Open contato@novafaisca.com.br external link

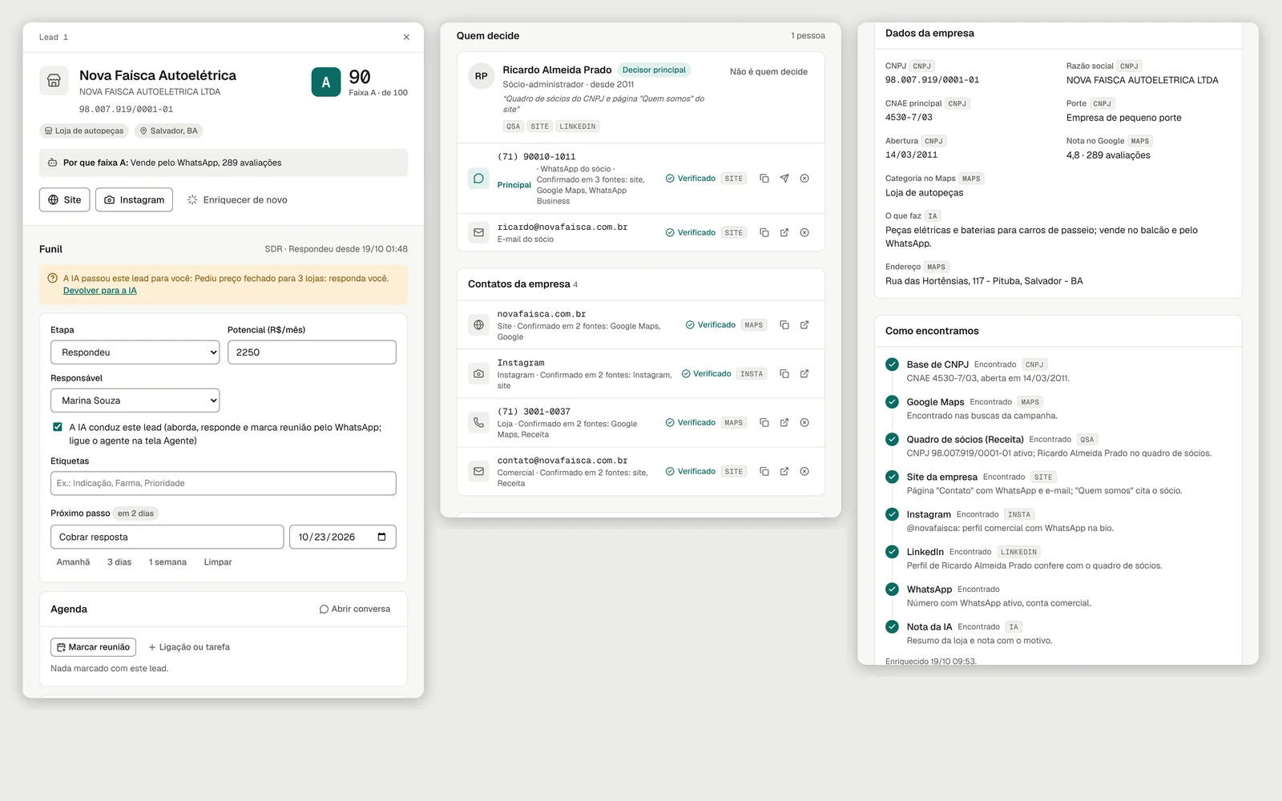(784, 471)
